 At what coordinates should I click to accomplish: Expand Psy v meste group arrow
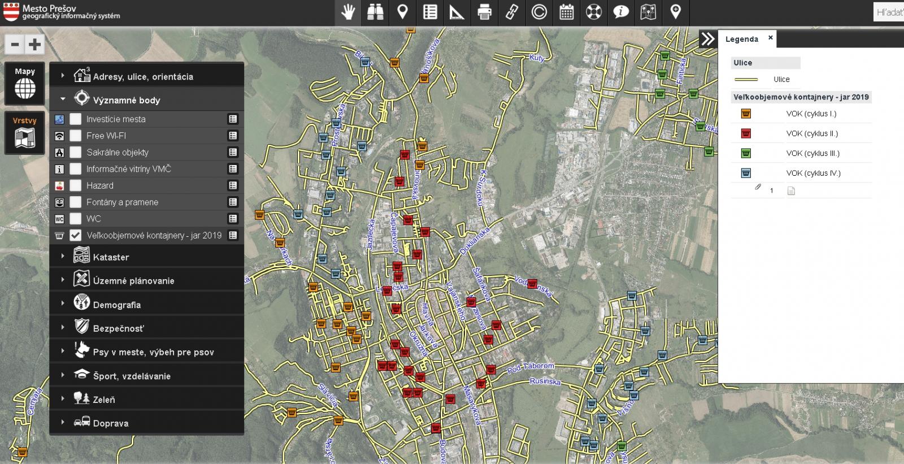click(63, 350)
